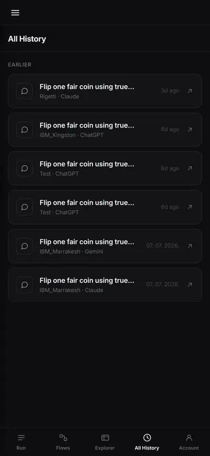Click chat bubble icon of IBM_Marrakesh Gemini
The height and width of the screenshot is (456, 210).
(25, 246)
